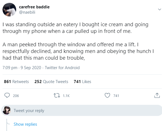This screenshot has width=162, height=131.
Task: Click the 206 reply count
Action: pos(16,96)
